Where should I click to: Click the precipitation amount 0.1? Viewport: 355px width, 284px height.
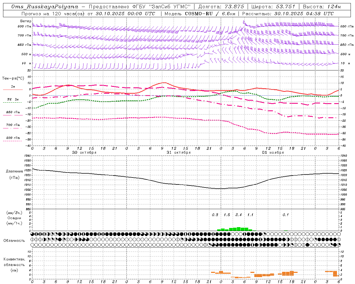pos(286,215)
